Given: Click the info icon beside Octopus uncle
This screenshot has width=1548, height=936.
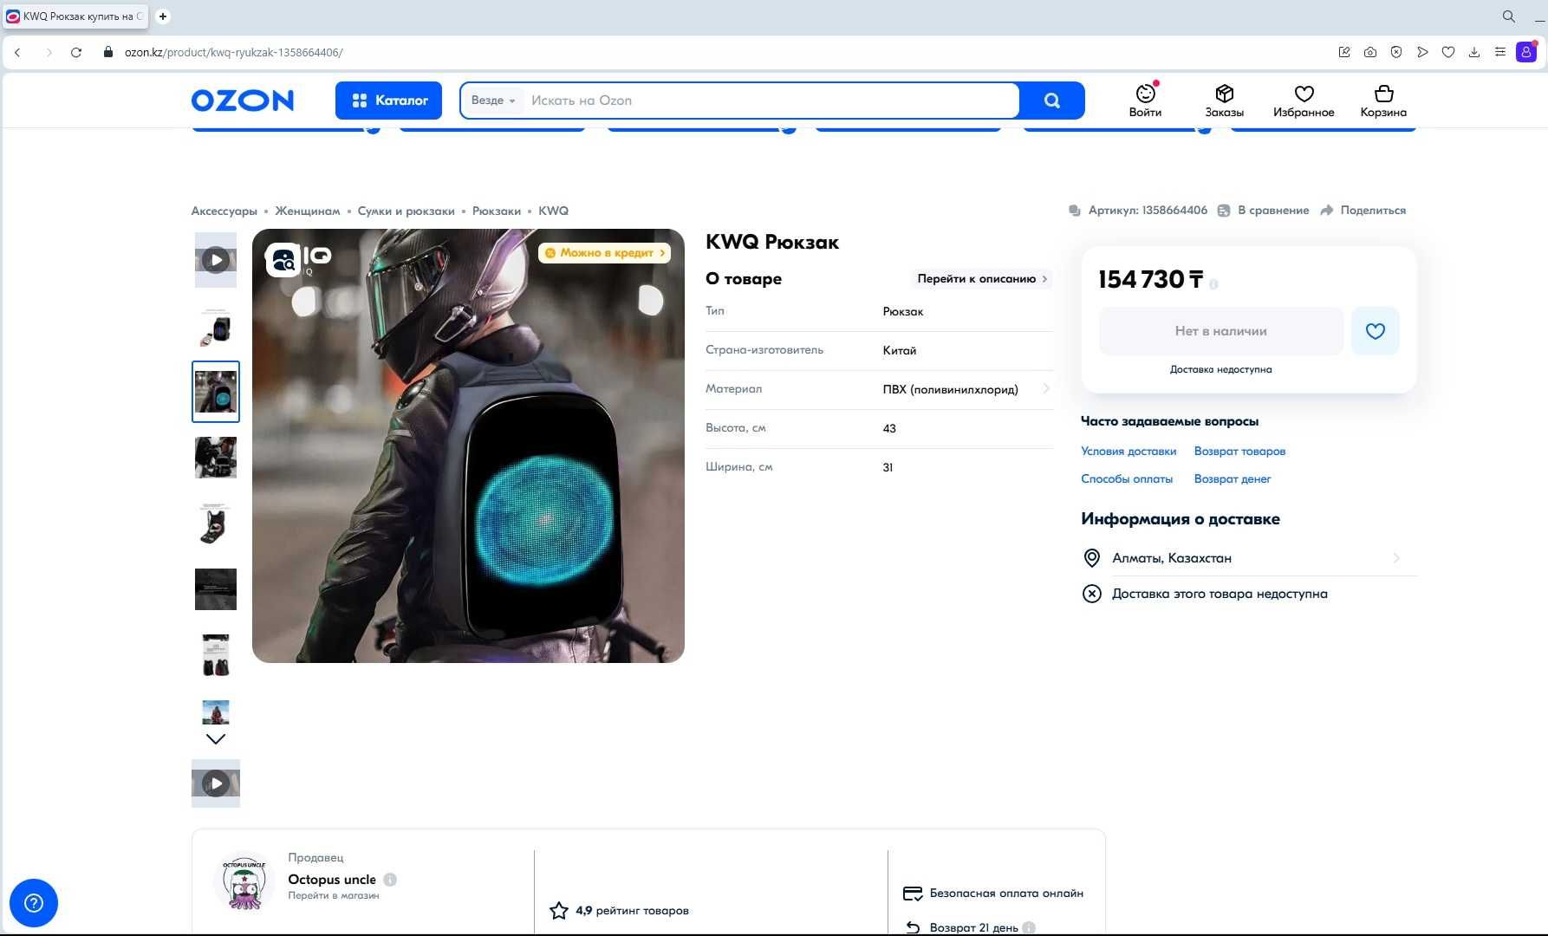Looking at the screenshot, I should tap(390, 880).
